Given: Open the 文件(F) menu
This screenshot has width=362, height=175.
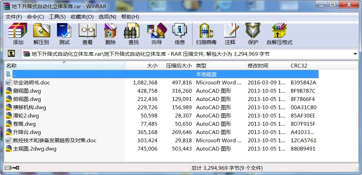Looking at the screenshot, I should click(14, 17).
